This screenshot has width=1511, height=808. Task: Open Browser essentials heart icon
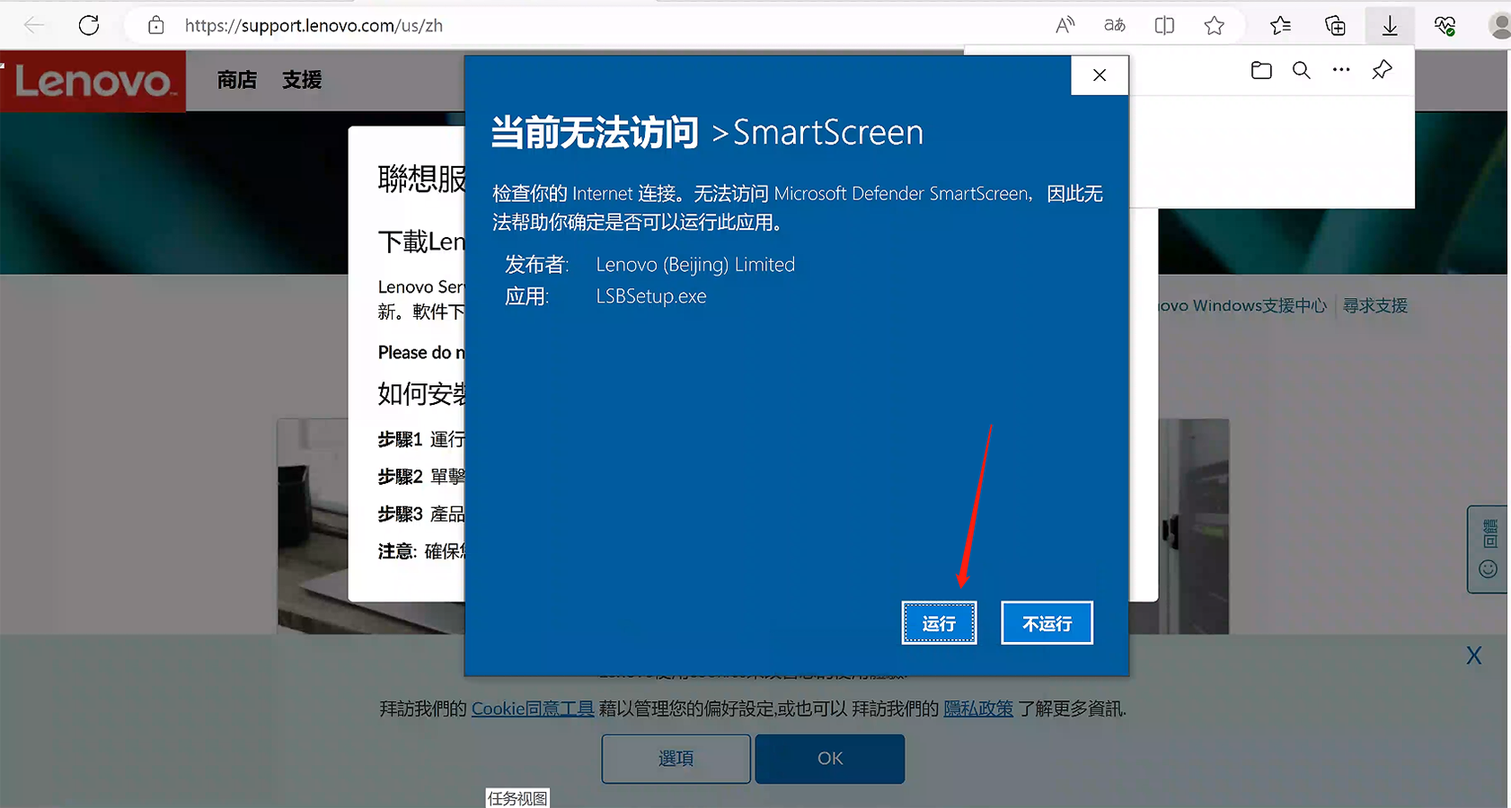tap(1445, 25)
